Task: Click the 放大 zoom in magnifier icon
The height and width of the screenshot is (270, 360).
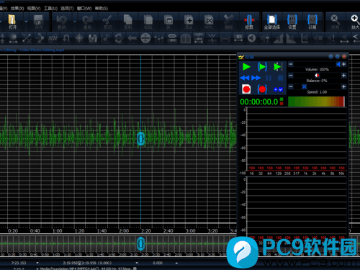Action: point(354,22)
